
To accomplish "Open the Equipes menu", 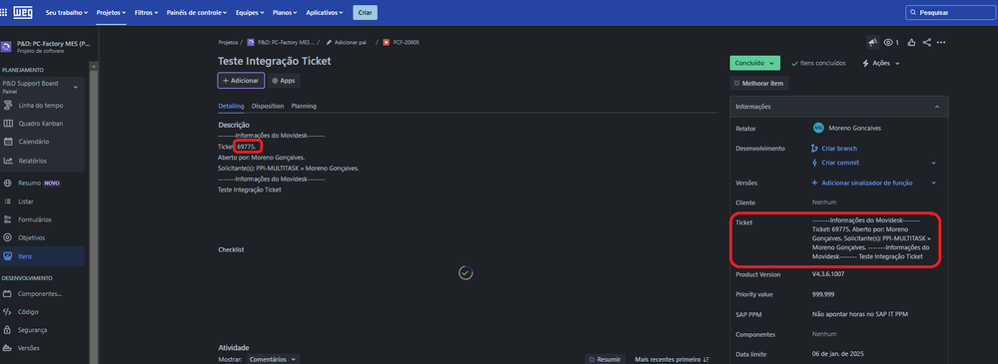I will pyautogui.click(x=250, y=12).
